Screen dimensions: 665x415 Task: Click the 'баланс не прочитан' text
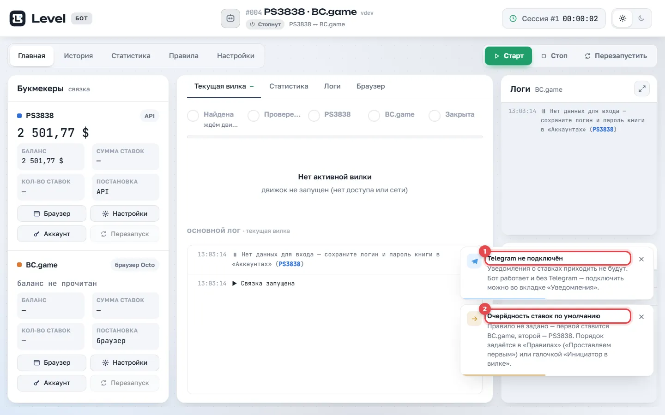57,284
